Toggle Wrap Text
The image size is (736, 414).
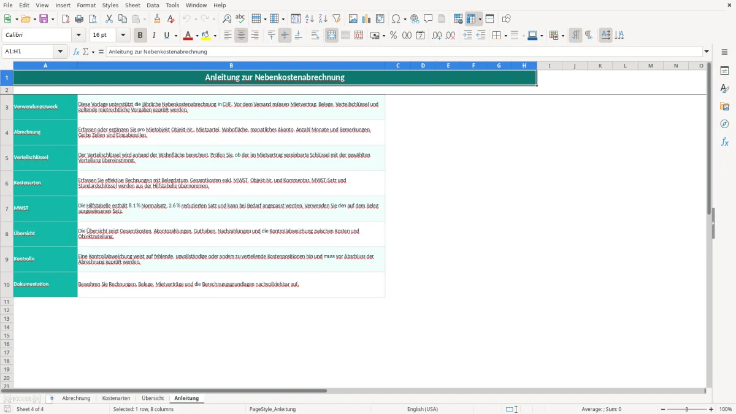pyautogui.click(x=315, y=36)
